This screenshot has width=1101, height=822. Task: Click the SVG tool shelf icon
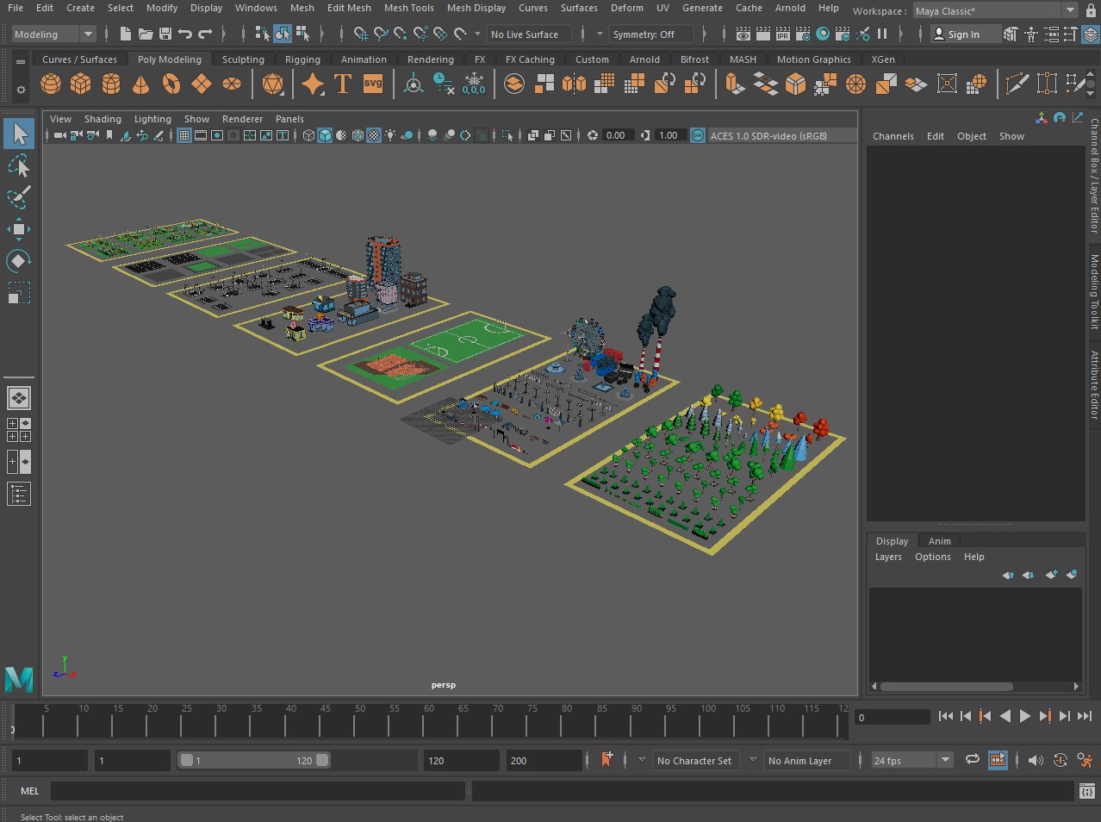pyautogui.click(x=373, y=84)
